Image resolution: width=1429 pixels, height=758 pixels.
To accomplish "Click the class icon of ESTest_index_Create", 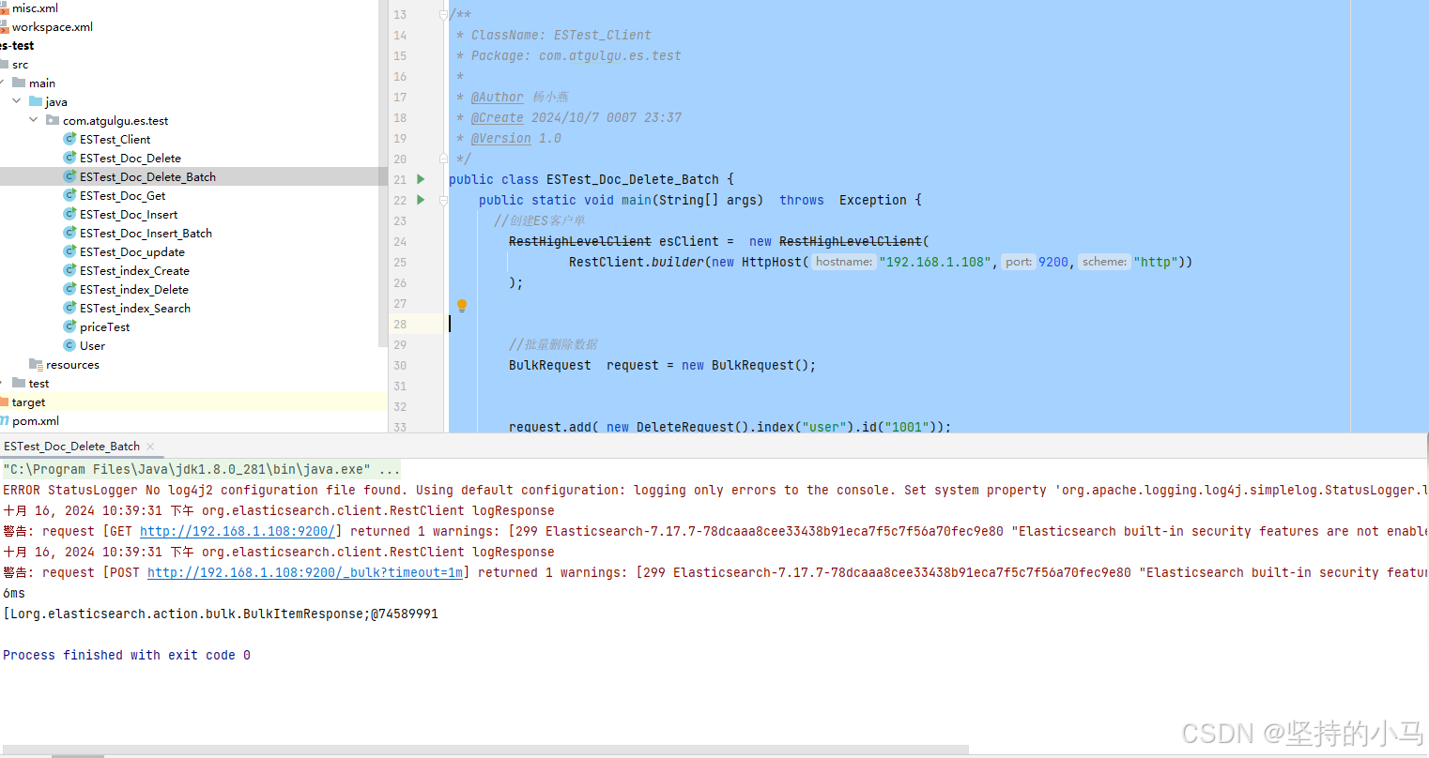I will (x=69, y=270).
